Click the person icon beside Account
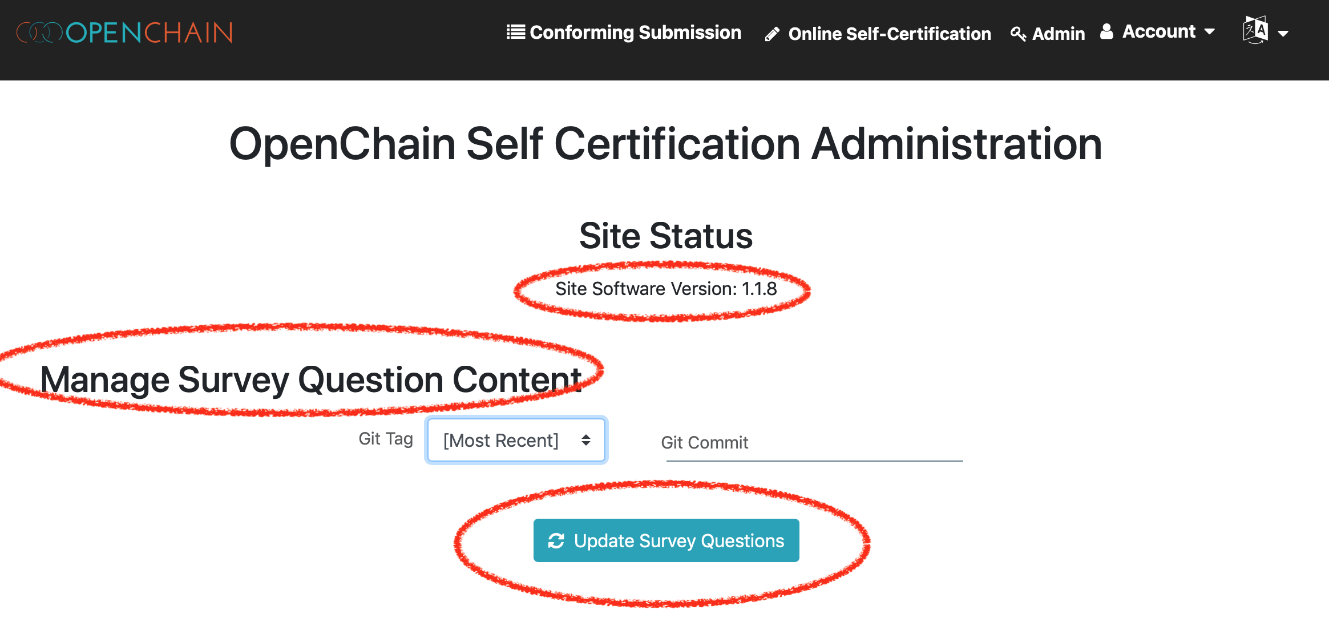This screenshot has width=1329, height=618. (1106, 32)
